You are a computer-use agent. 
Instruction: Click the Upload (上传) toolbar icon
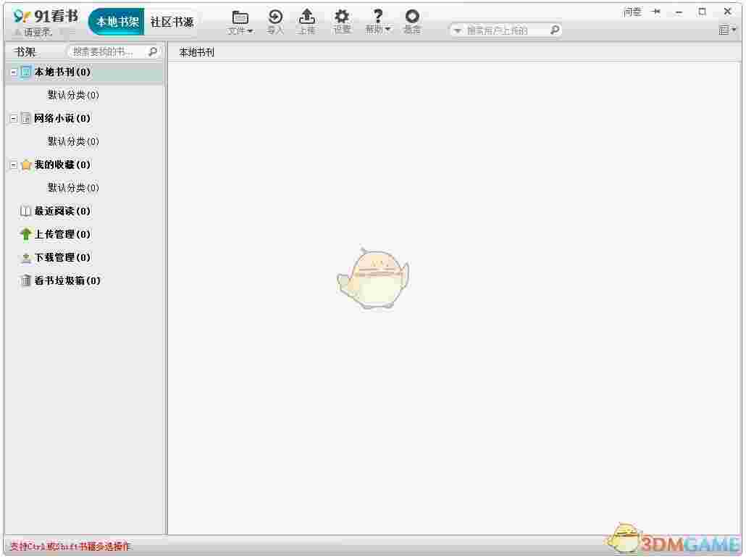point(307,17)
